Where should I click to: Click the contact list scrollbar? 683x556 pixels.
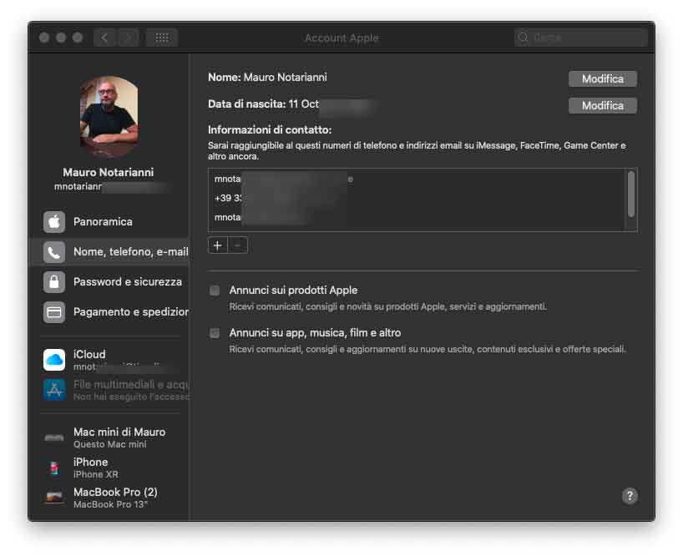click(x=631, y=194)
